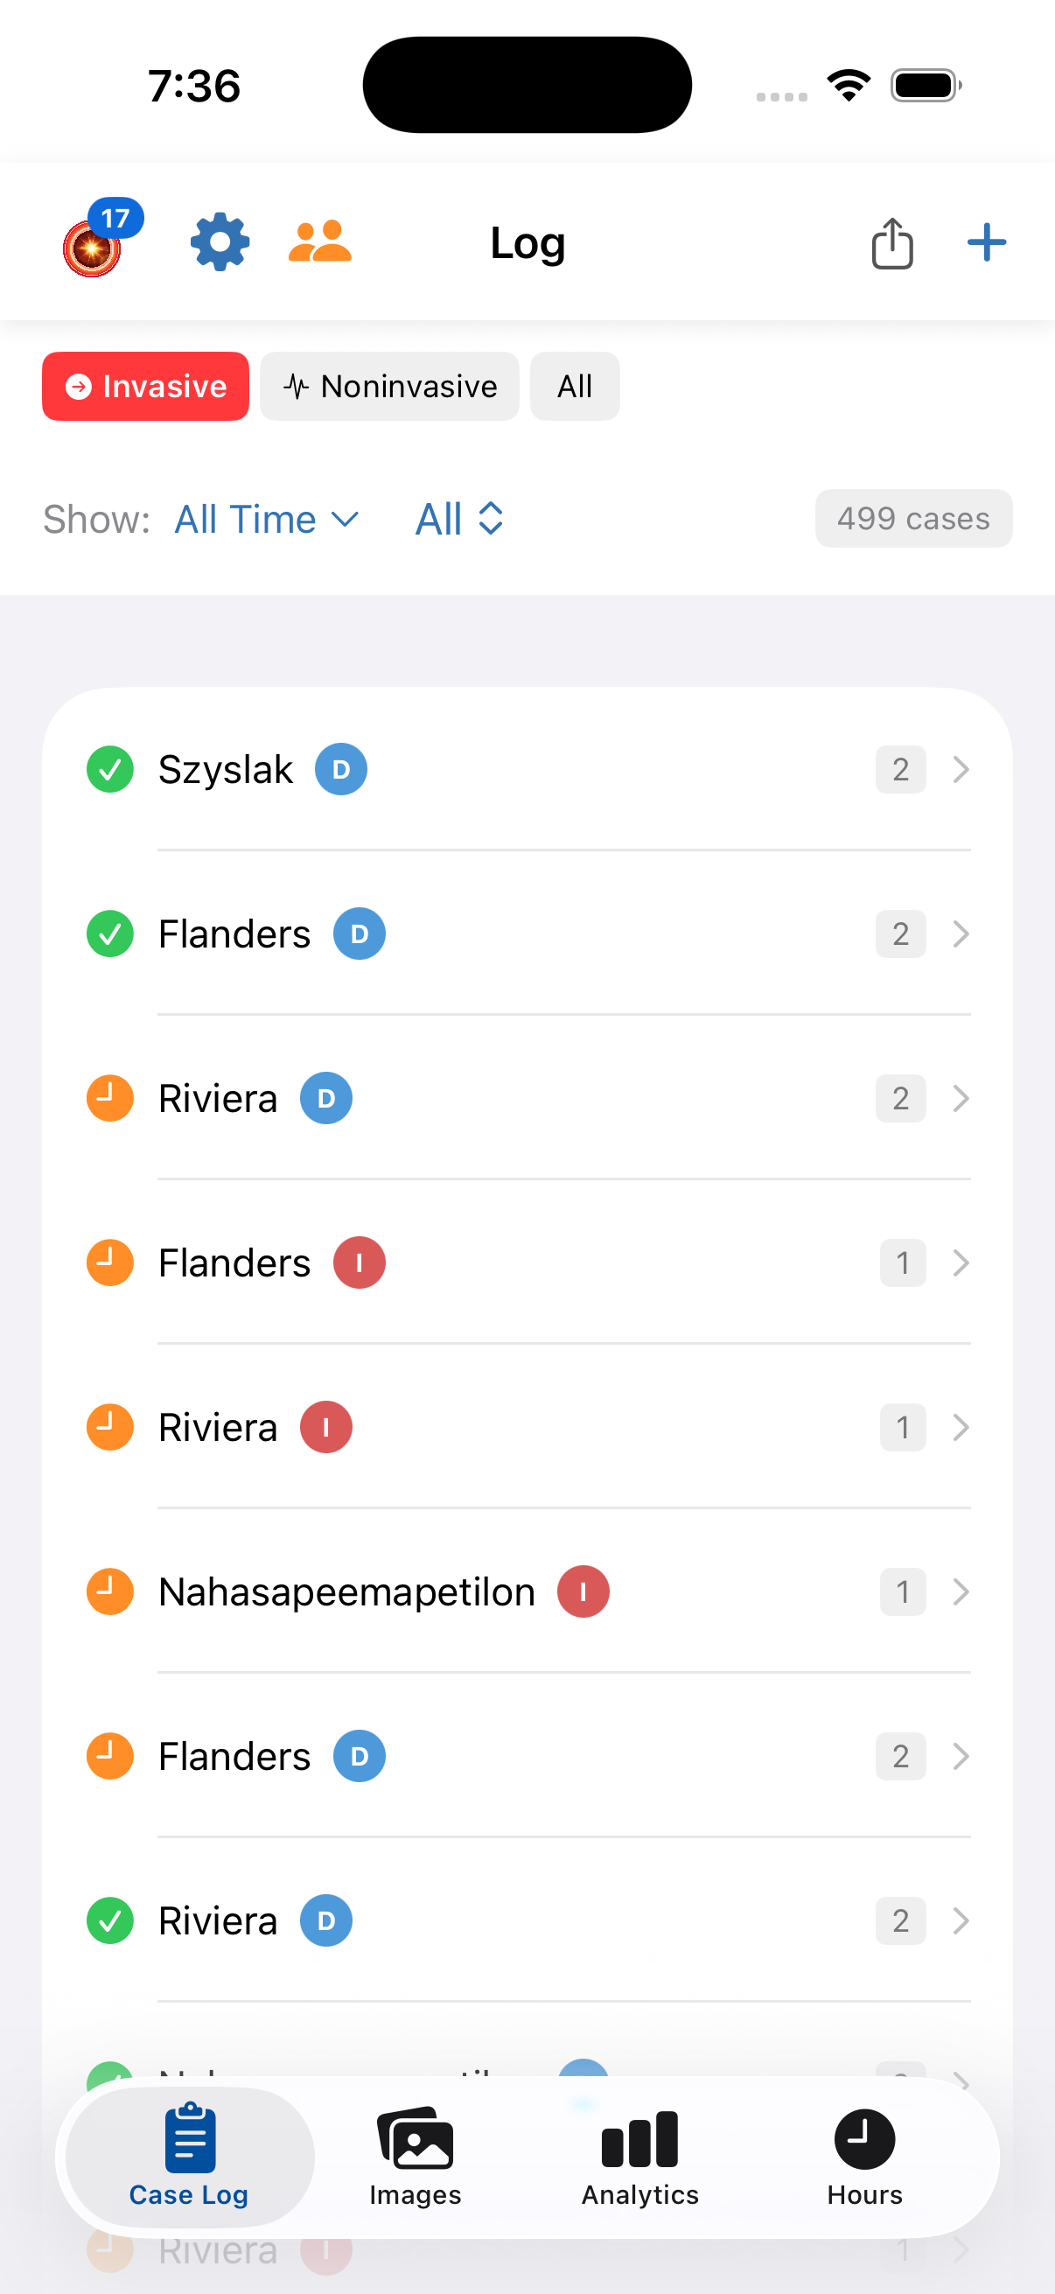Toggle the Noninvasive filter
The height and width of the screenshot is (2294, 1055).
389,387
